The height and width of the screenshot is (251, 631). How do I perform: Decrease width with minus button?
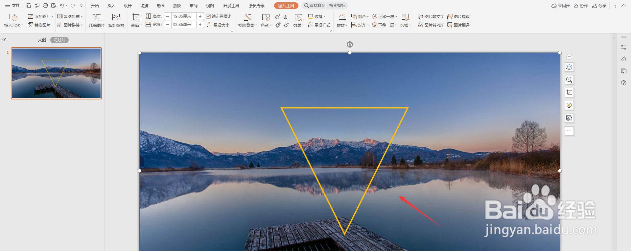(168, 25)
